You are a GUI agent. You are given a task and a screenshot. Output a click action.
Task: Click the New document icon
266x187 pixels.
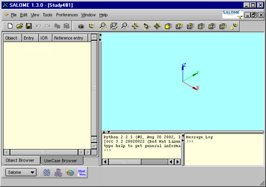(x=10, y=26)
